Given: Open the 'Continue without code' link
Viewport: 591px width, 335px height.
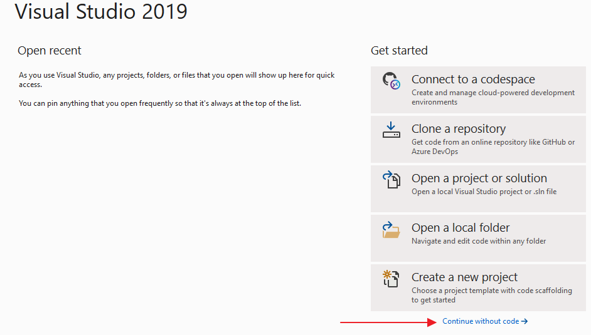Looking at the screenshot, I should (481, 321).
